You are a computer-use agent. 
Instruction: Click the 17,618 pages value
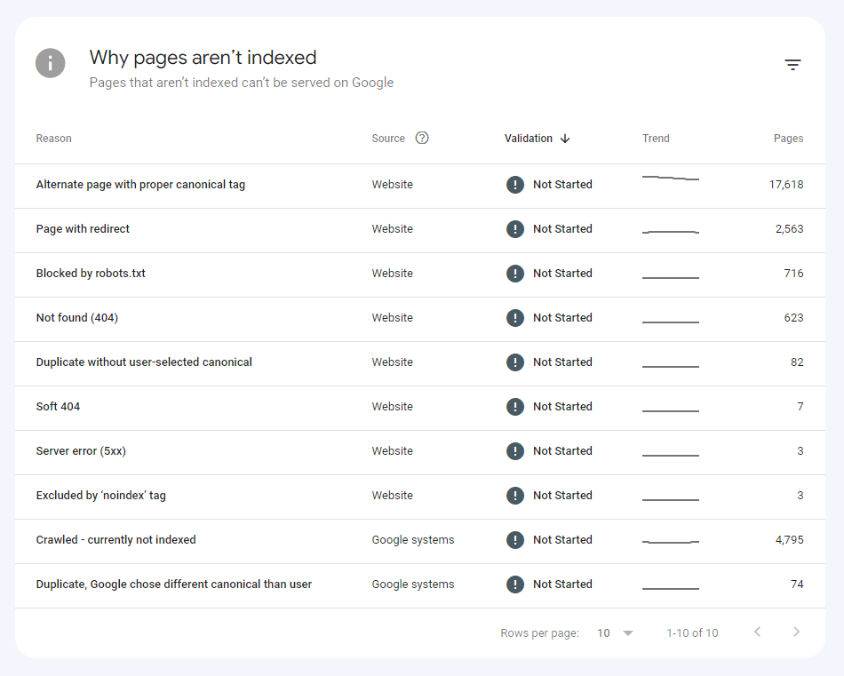click(786, 185)
